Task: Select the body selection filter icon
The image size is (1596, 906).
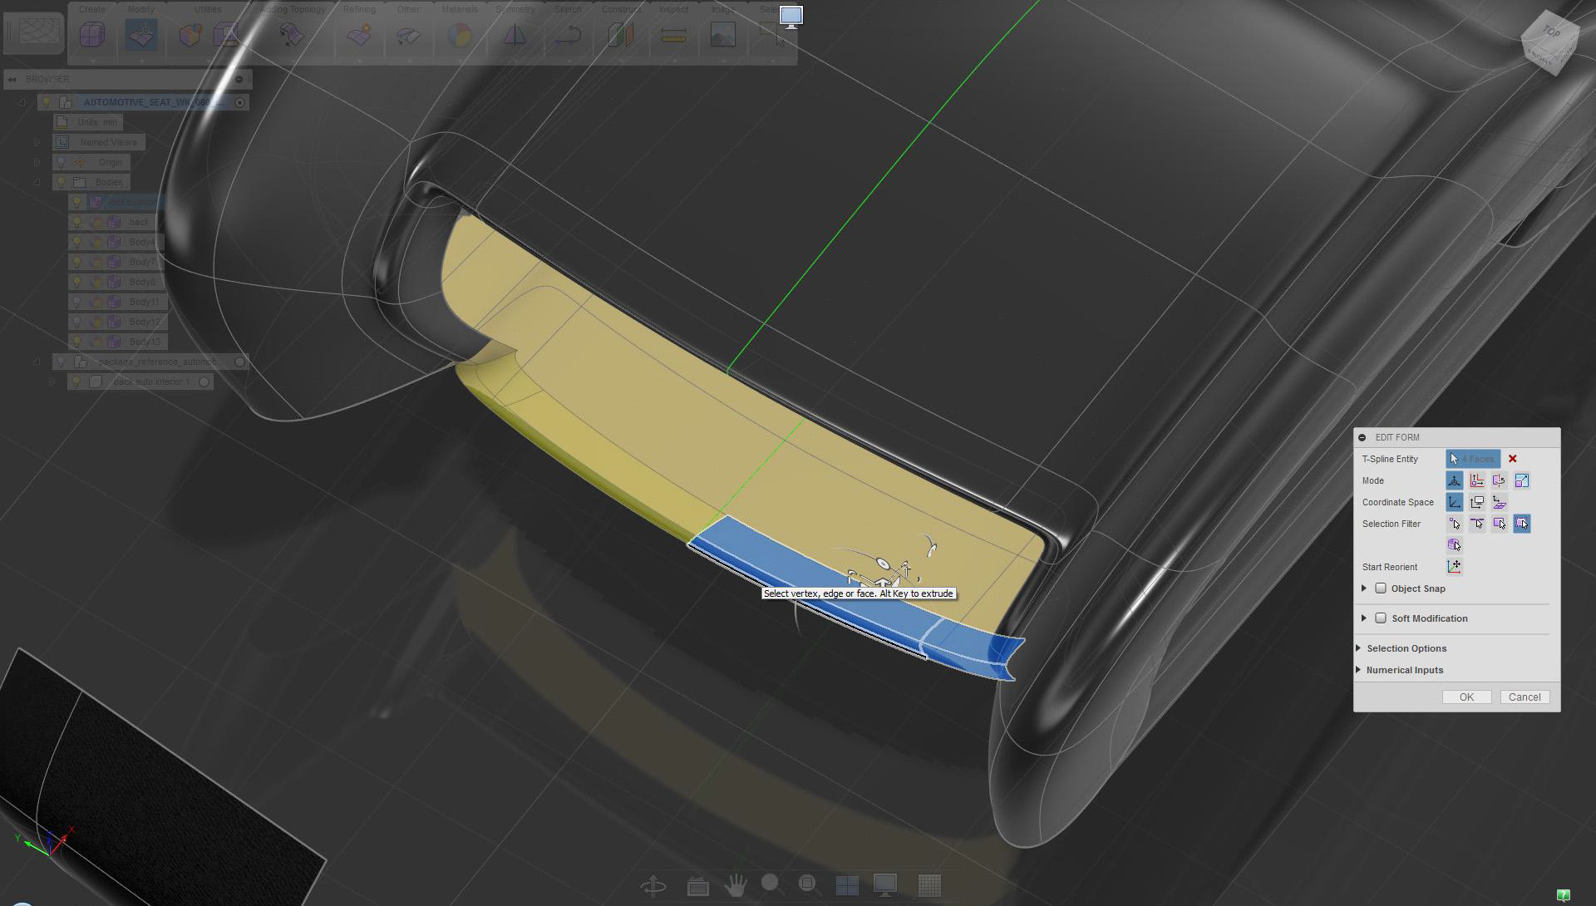Action: point(1454,545)
